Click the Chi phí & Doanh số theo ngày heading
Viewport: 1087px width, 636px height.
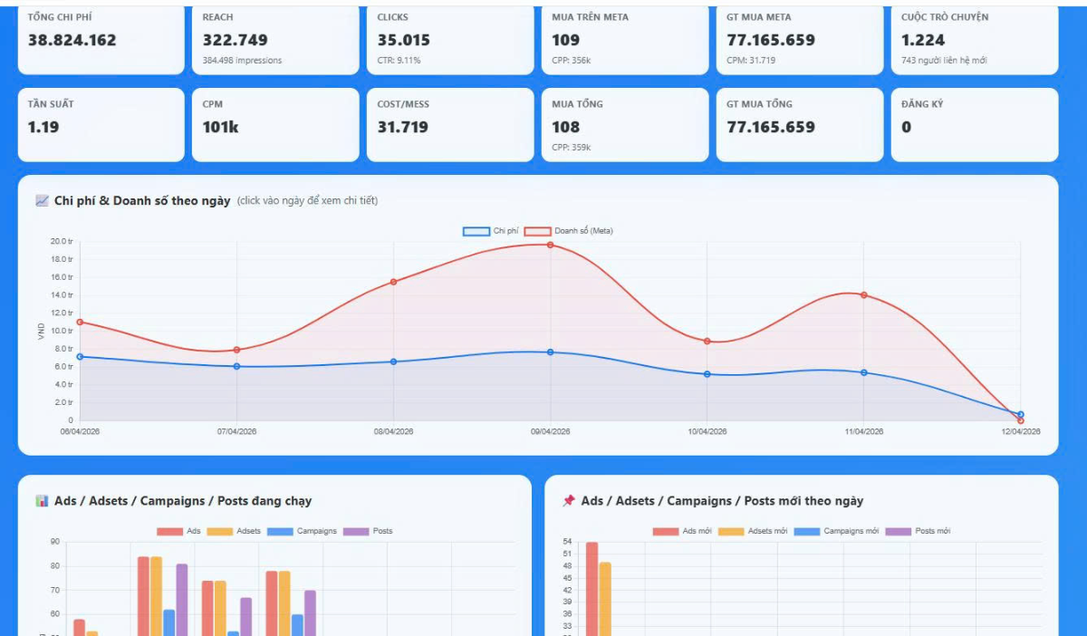coord(142,201)
